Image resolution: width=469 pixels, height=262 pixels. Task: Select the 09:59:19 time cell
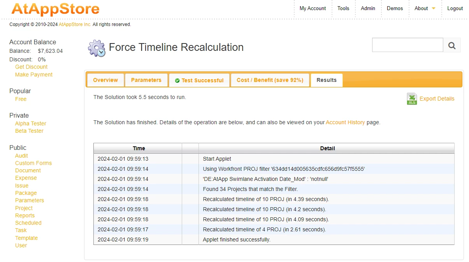[138, 239]
